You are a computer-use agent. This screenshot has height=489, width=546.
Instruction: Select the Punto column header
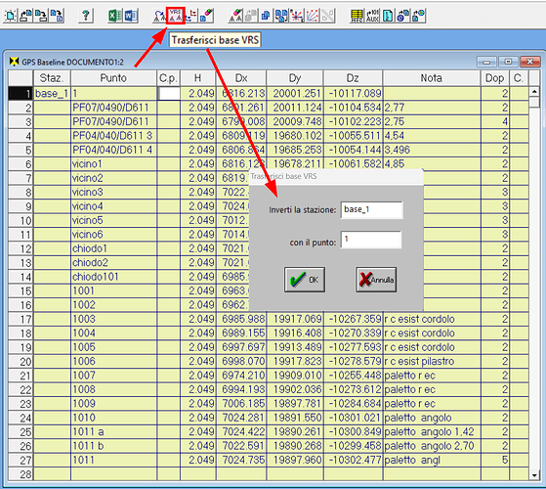point(113,77)
